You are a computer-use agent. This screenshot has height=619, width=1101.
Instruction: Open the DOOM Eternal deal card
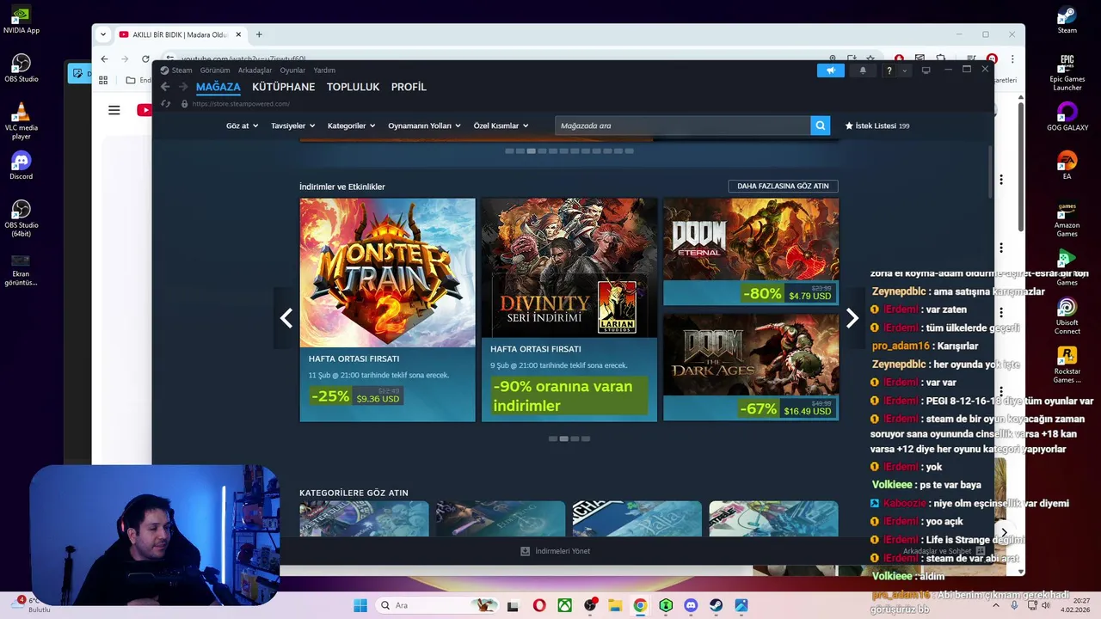coord(751,252)
